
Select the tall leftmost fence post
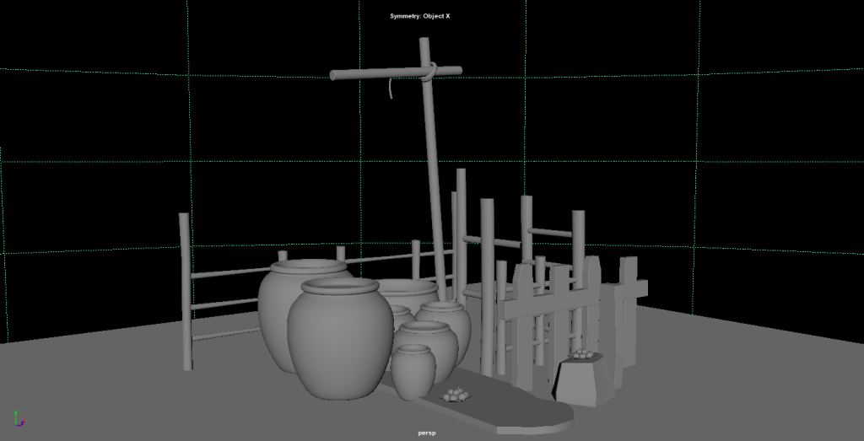[x=186, y=291]
